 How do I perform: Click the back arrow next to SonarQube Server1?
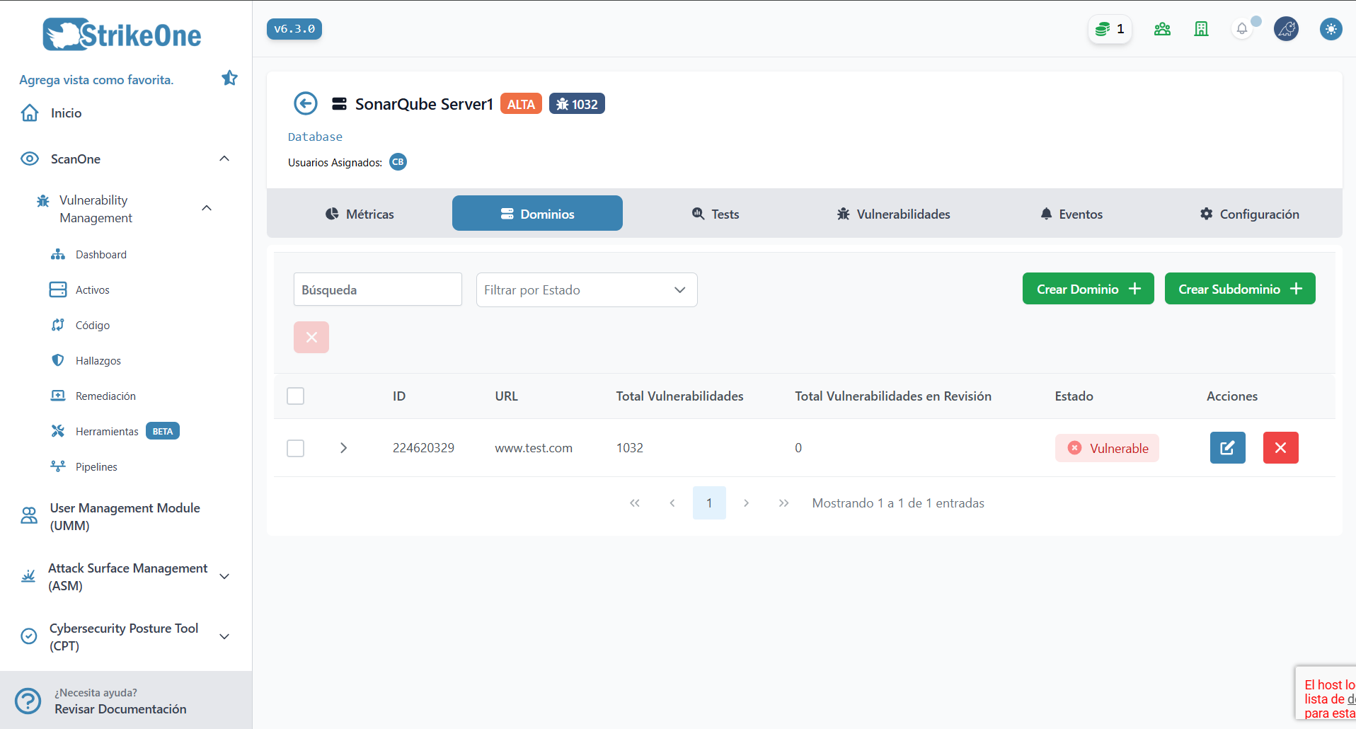305,103
